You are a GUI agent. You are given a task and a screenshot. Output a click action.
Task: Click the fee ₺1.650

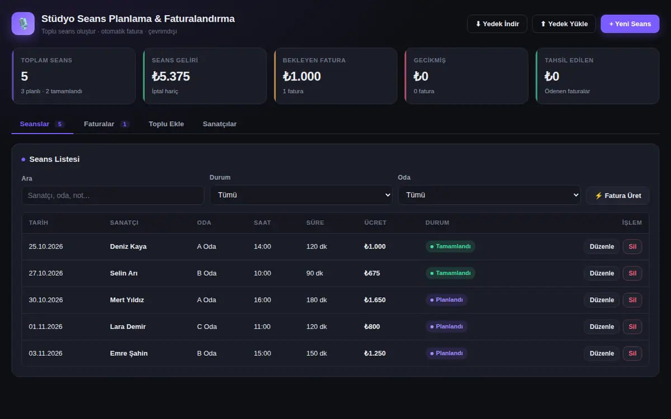coord(375,300)
